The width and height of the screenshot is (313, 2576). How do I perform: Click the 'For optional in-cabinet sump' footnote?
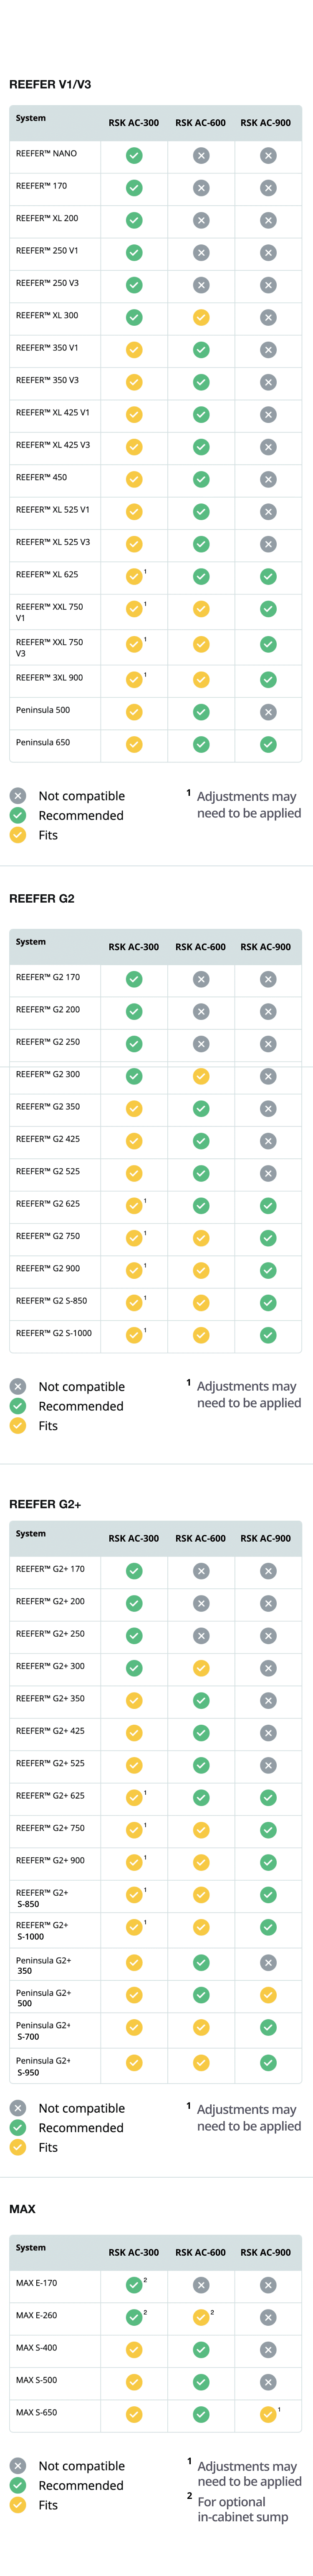[x=242, y=2508]
